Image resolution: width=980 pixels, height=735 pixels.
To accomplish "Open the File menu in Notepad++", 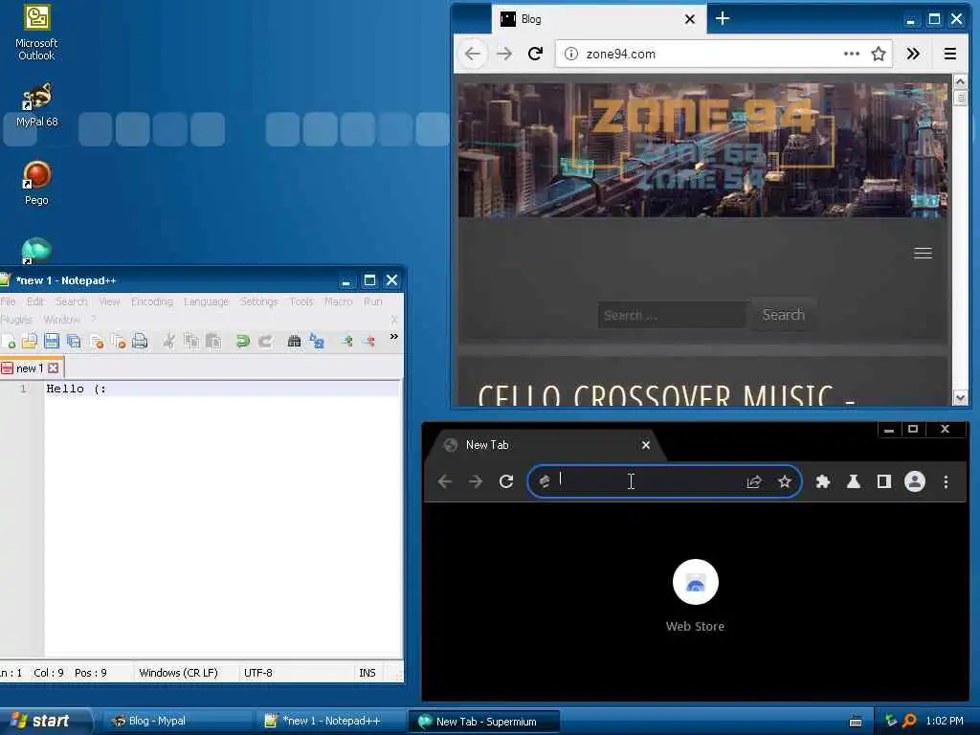I will [x=8, y=301].
